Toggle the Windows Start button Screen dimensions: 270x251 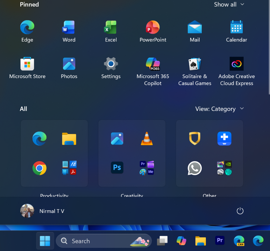[x=45, y=241]
